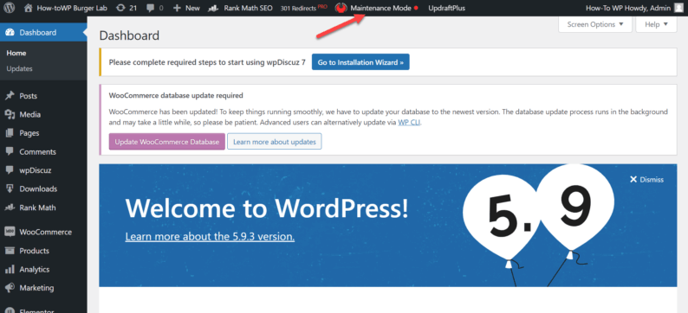Viewport: 688px width, 313px height.
Task: Open the Howdy, Admin account menu
Action: point(634,8)
